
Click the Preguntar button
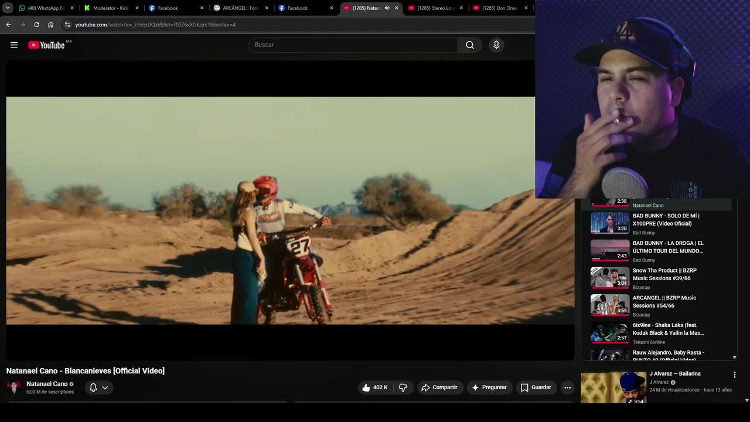pos(489,387)
